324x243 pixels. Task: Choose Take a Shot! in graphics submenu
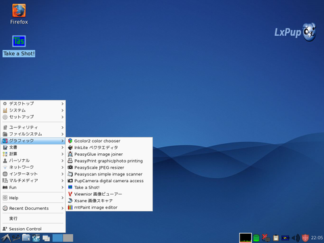109,188
